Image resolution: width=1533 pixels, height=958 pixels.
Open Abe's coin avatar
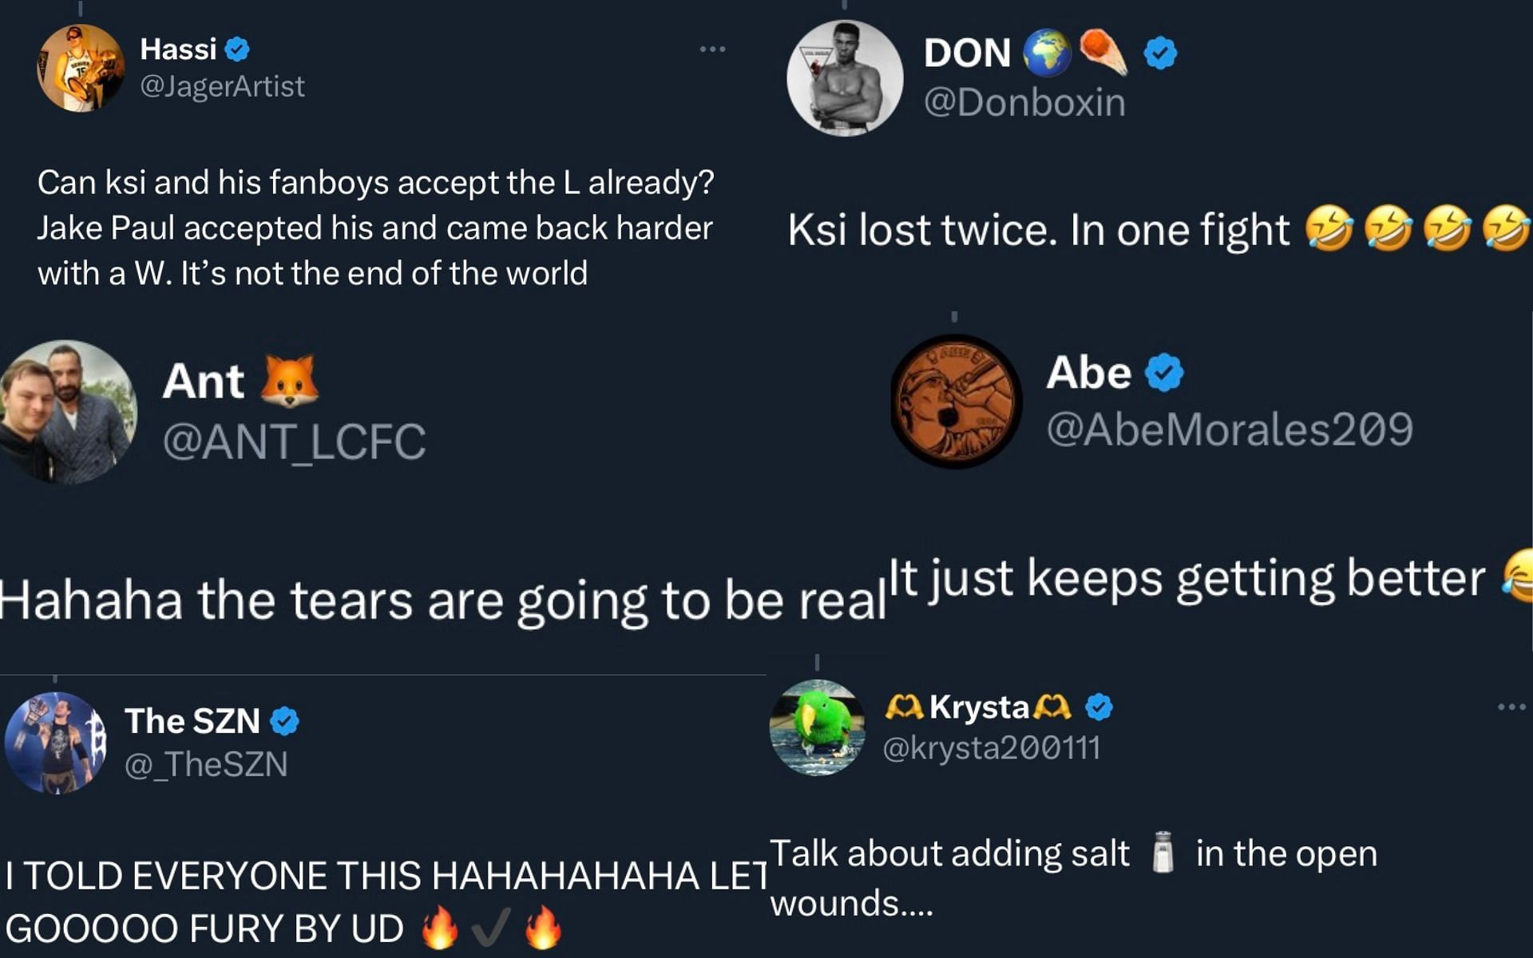pyautogui.click(x=957, y=401)
